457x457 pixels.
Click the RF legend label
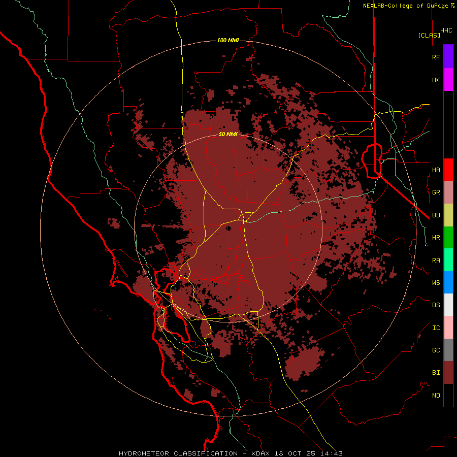(436, 57)
